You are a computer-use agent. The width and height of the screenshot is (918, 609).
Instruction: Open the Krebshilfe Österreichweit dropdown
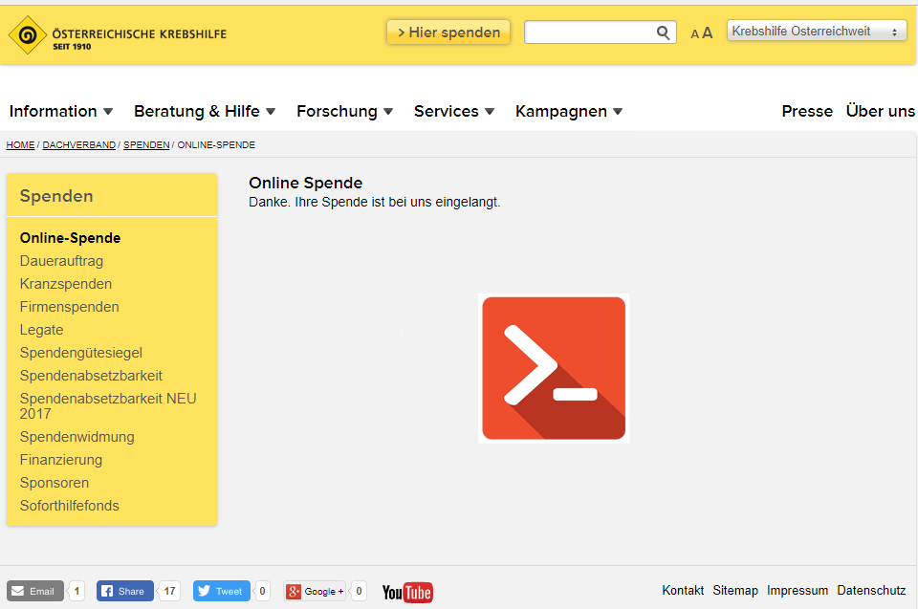817,31
